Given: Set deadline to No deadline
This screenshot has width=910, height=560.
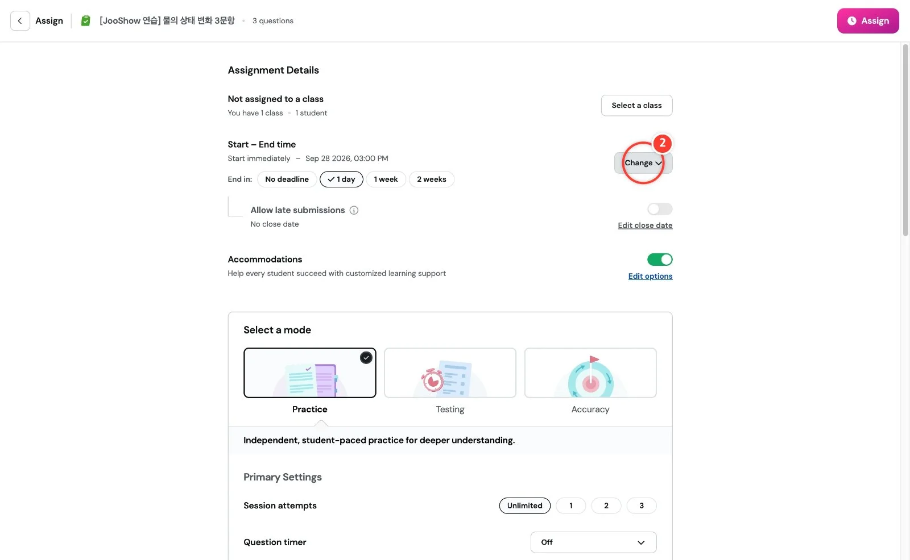Looking at the screenshot, I should click(x=287, y=179).
